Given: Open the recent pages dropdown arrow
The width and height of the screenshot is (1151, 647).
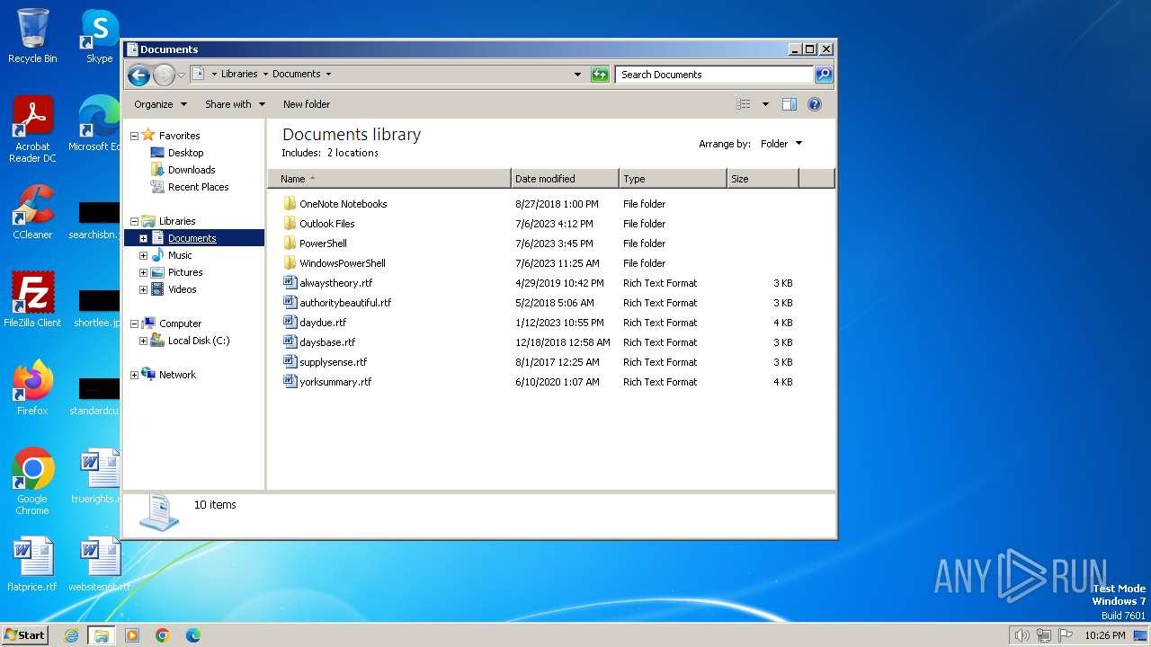Looking at the screenshot, I should 181,75.
